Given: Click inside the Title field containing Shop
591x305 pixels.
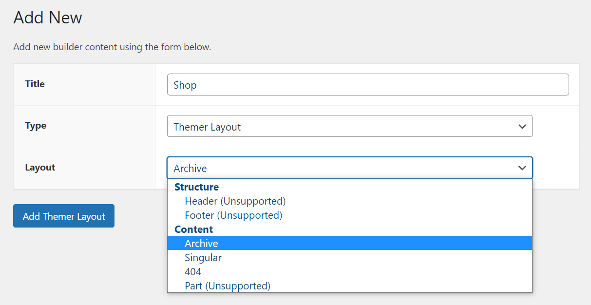Looking at the screenshot, I should 368,84.
